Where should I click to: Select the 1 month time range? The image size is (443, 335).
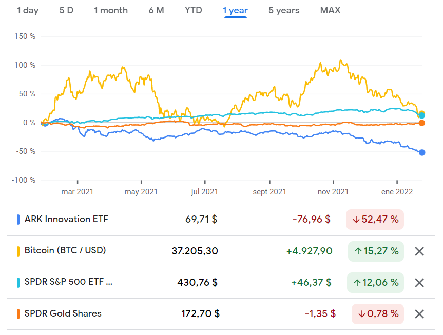(111, 10)
